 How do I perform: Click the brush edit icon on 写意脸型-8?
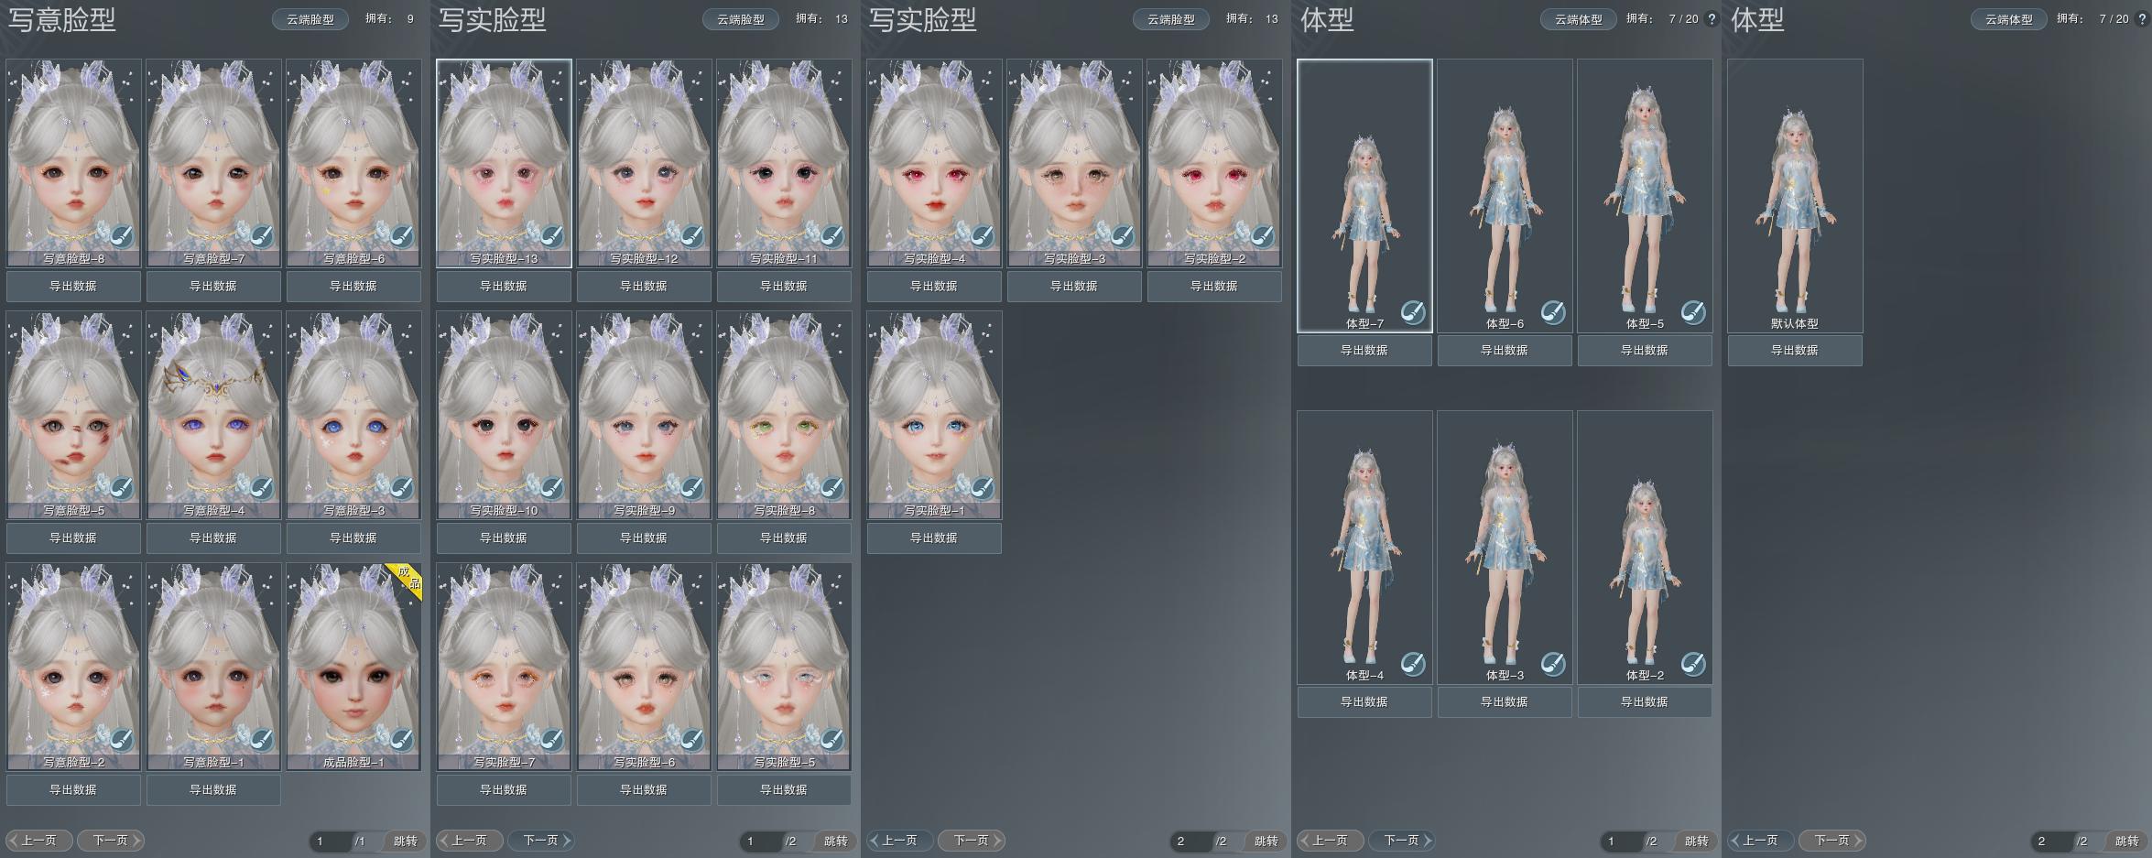pyautogui.click(x=121, y=237)
